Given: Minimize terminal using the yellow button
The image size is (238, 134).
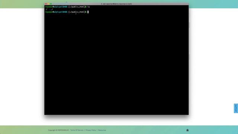Looking at the screenshot, I should [x=48, y=4].
